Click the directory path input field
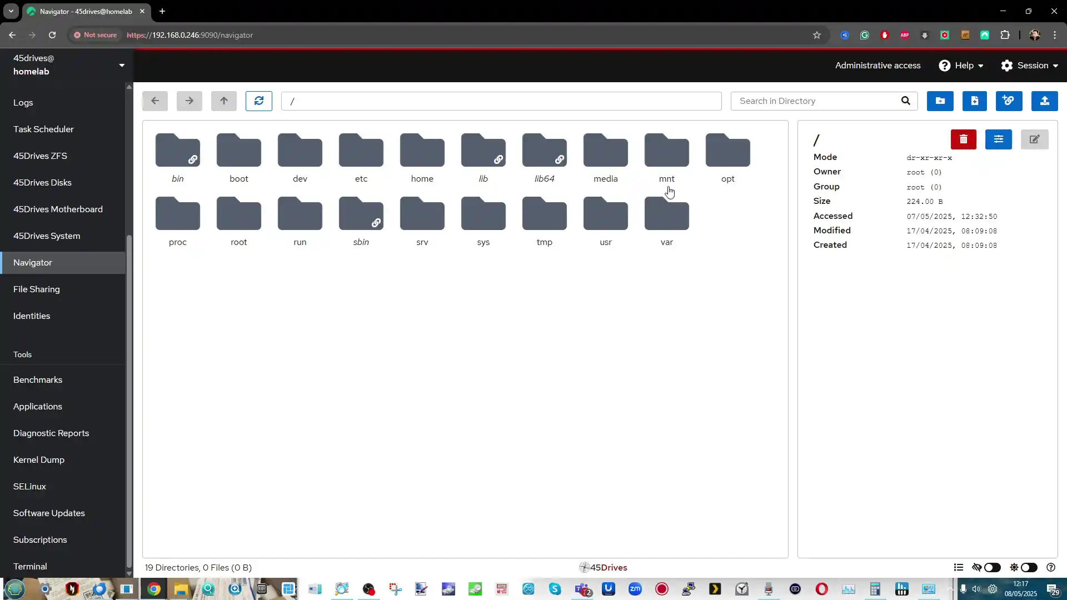The width and height of the screenshot is (1067, 600). [501, 101]
